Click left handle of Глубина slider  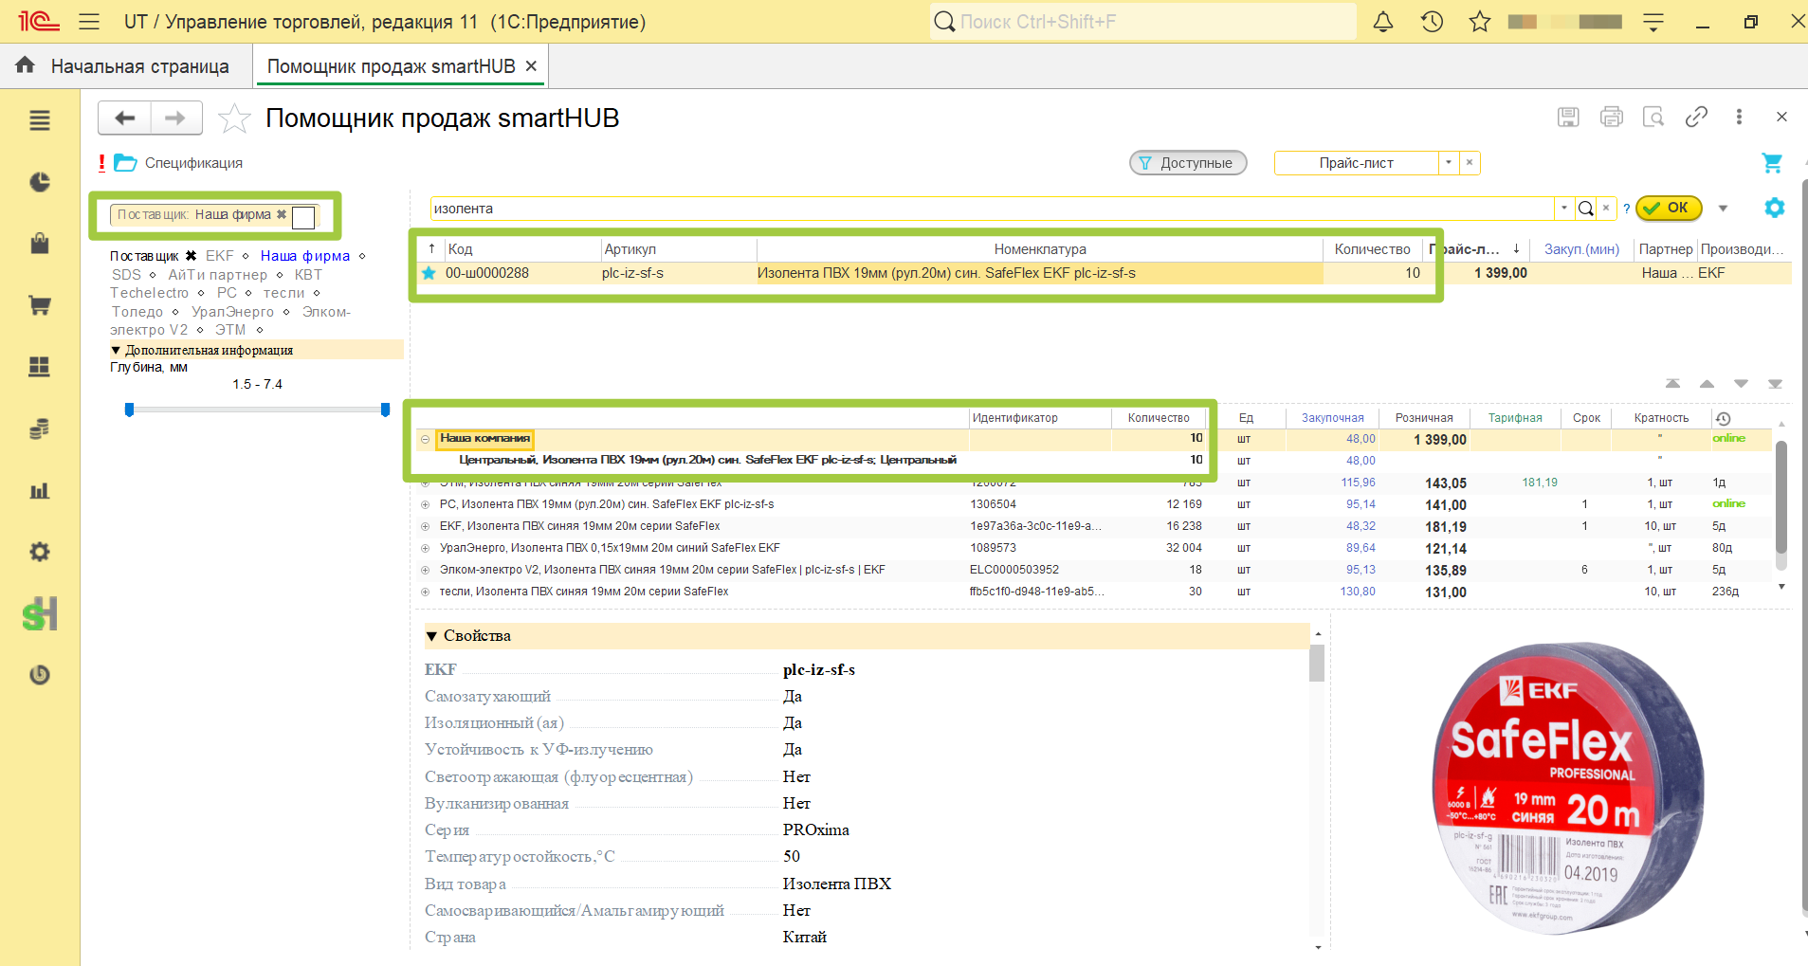coord(130,410)
